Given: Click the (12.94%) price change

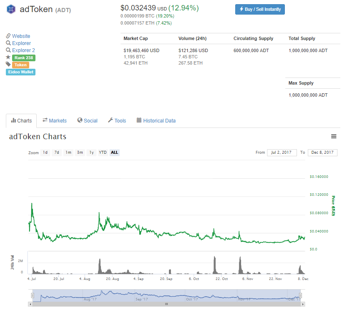Looking at the screenshot, I should (184, 8).
